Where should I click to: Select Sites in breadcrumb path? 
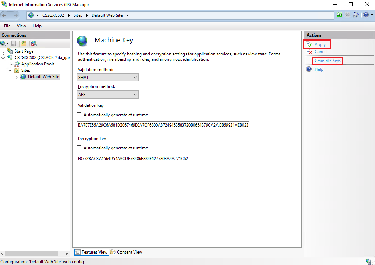[78, 15]
